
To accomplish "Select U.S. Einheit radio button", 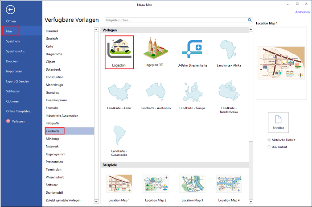I will tap(269, 147).
